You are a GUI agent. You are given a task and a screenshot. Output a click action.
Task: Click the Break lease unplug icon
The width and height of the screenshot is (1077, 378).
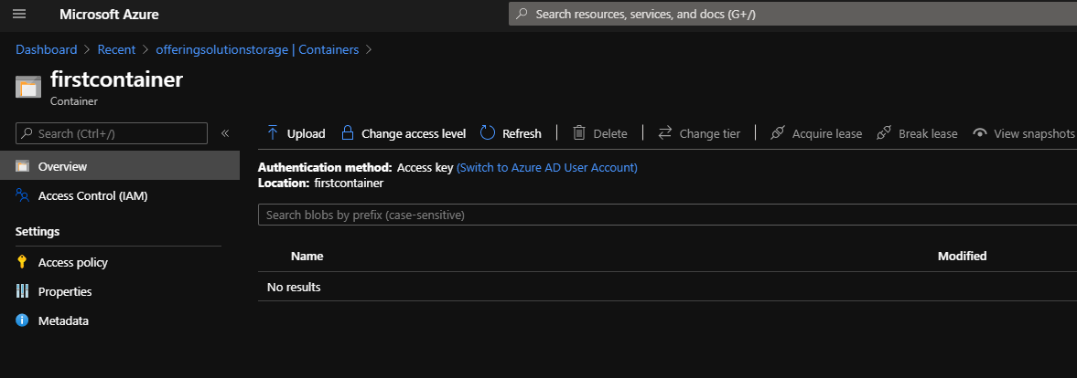click(884, 133)
